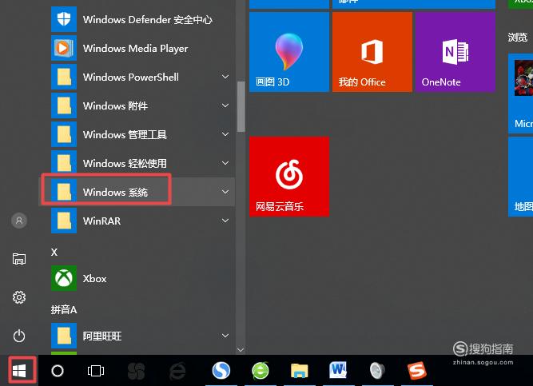Click the Windows 系统 folder icon
The image size is (533, 386).
click(64, 192)
